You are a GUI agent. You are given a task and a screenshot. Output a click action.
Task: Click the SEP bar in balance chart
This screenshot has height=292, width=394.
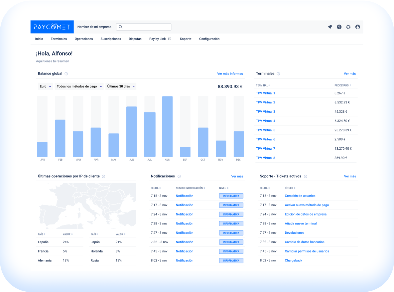pyautogui.click(x=185, y=152)
